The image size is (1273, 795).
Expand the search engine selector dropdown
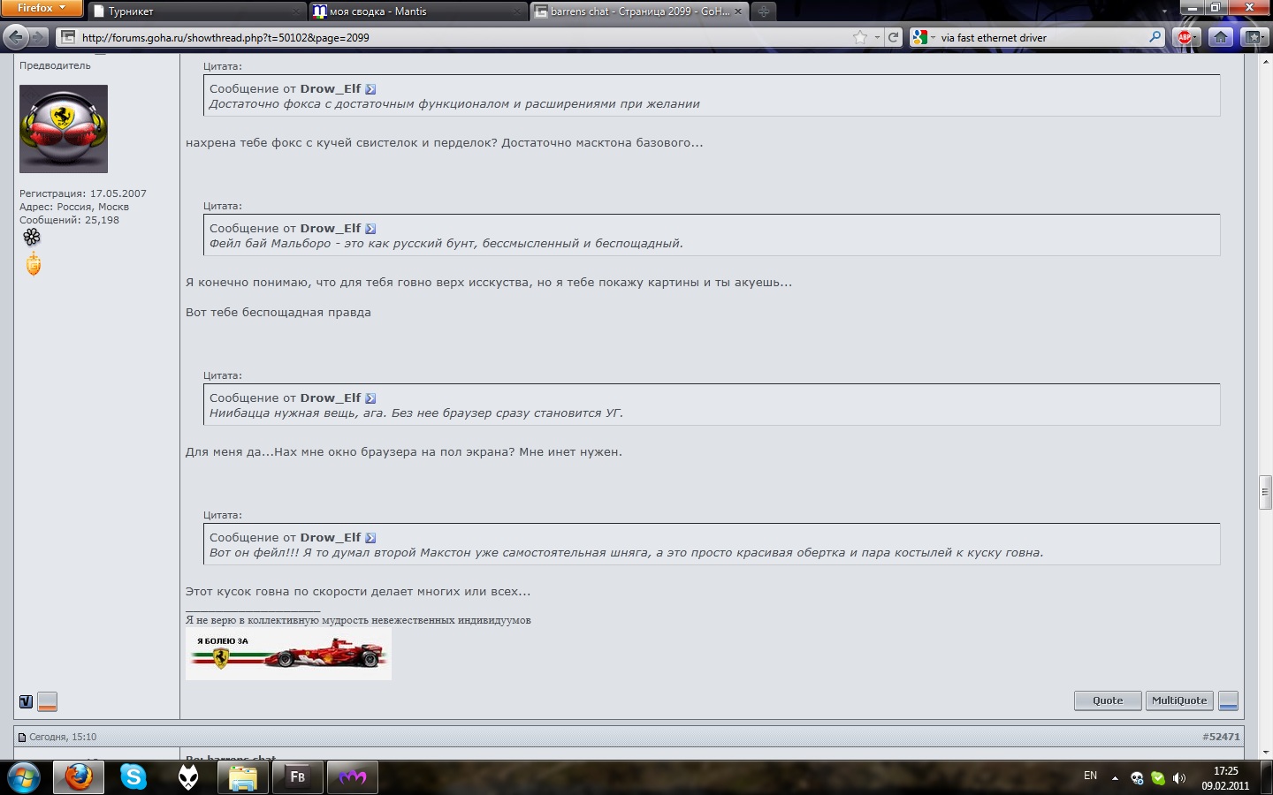point(924,37)
